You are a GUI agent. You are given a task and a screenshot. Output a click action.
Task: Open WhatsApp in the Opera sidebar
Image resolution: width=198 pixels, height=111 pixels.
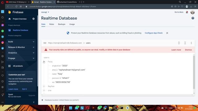pos(2,31)
